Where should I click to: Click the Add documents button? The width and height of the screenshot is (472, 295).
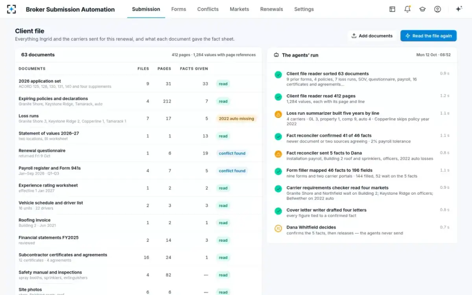372,36
